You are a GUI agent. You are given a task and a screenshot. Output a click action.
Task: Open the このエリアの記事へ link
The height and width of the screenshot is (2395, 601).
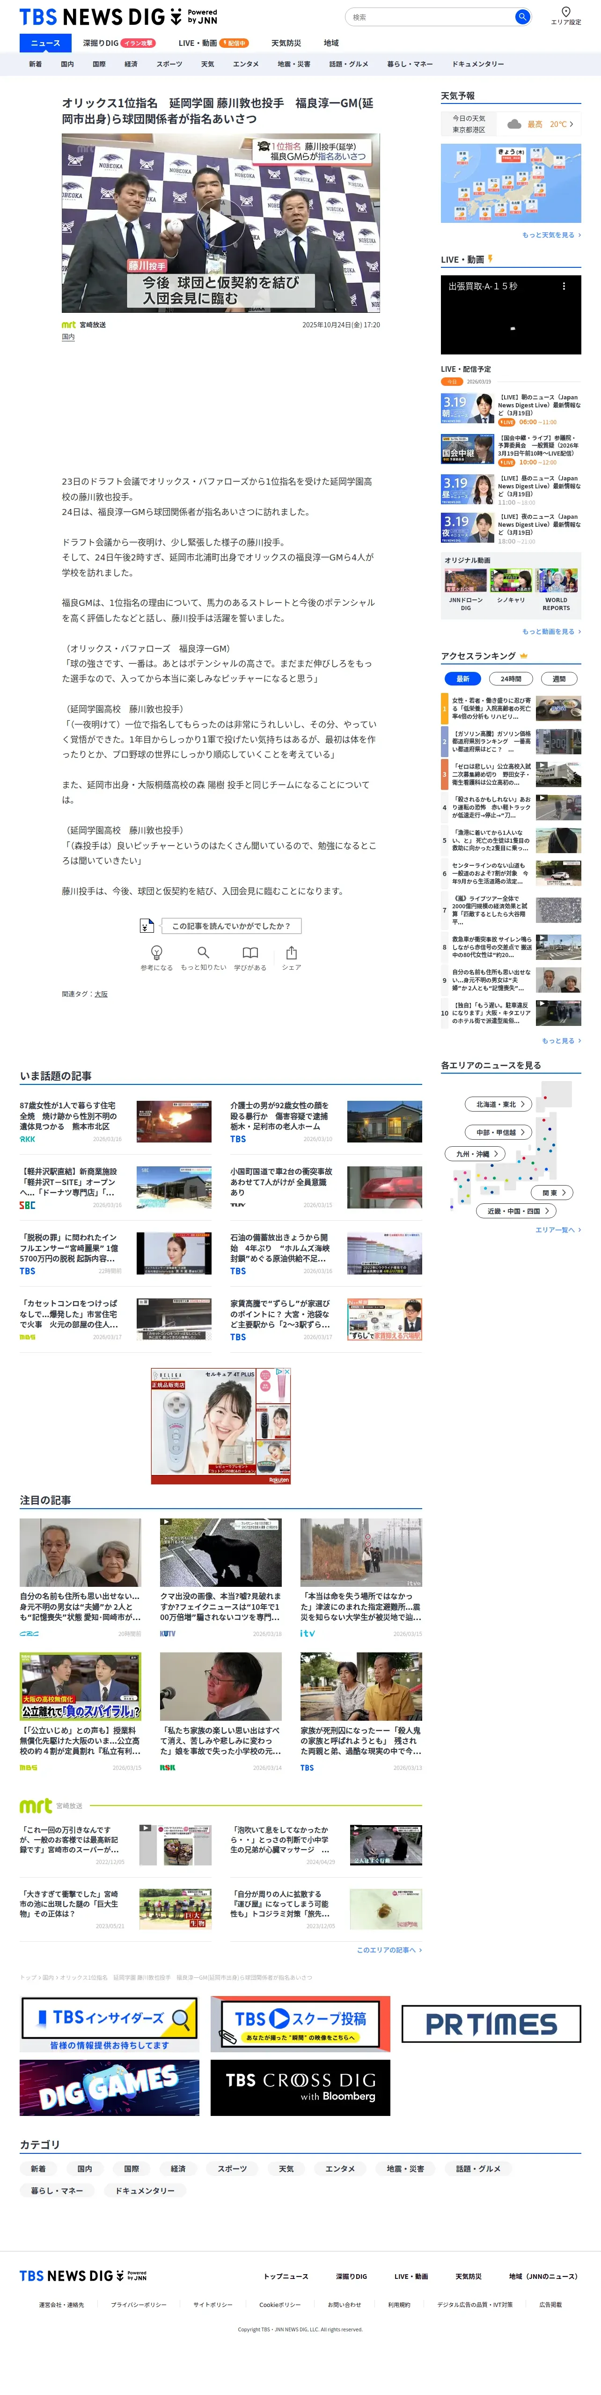pos(389,1950)
